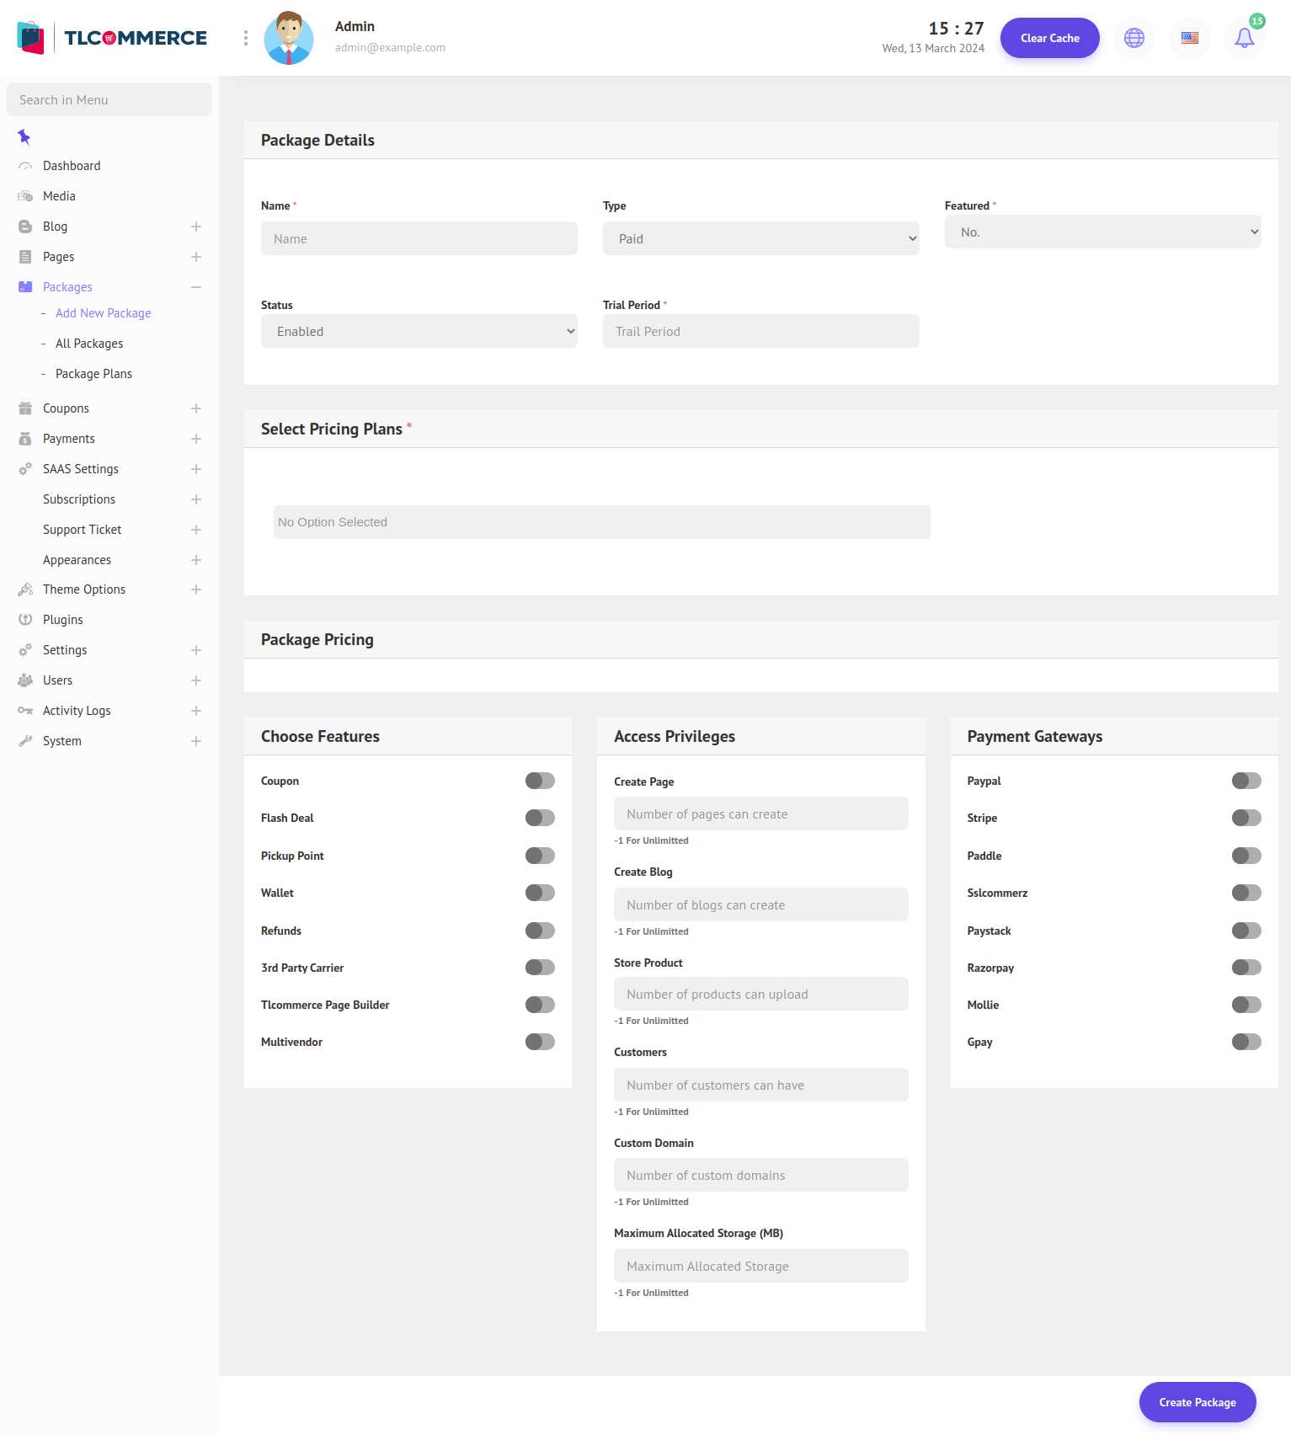
Task: Open the Featured dropdown
Action: point(1102,232)
